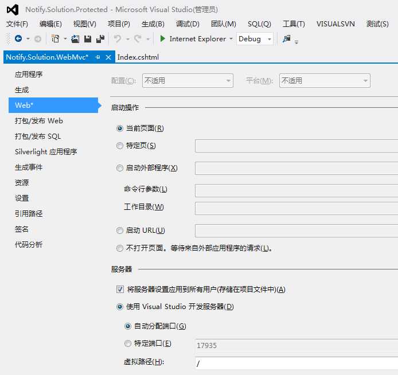Click the Save All toolbar icon
This screenshot has width=398, height=375.
click(100, 39)
